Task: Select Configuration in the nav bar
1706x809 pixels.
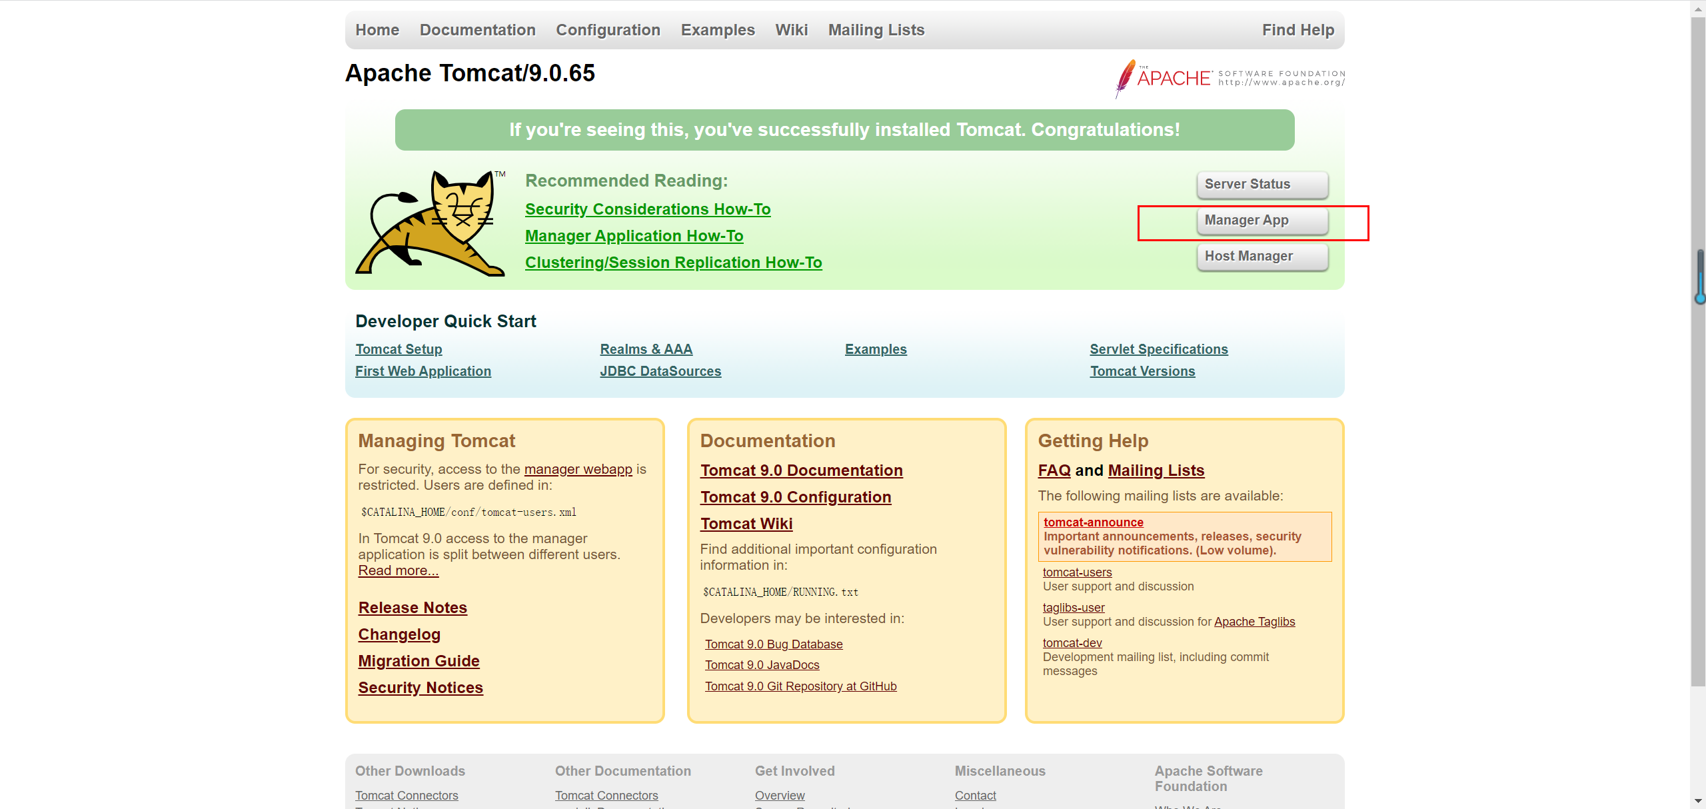Action: click(x=608, y=30)
